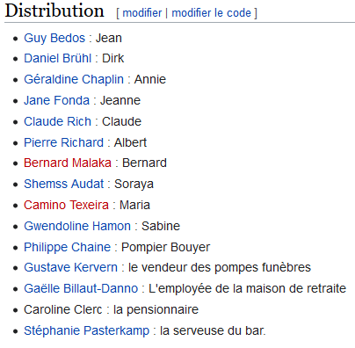Viewport: 355px width, 348px height.
Task: Click red link Camino Texeira
Action: pos(66,205)
